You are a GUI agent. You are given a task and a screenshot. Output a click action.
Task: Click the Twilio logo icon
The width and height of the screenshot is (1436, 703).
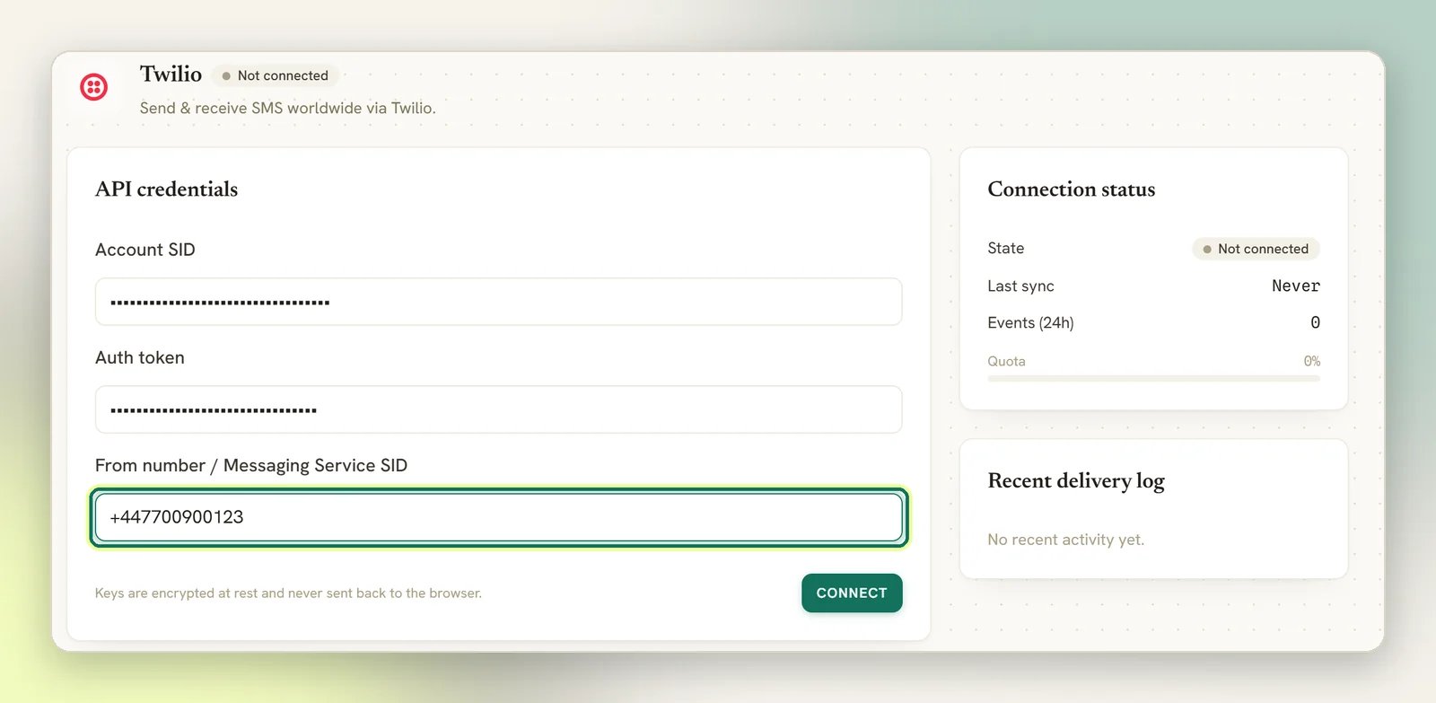(94, 87)
